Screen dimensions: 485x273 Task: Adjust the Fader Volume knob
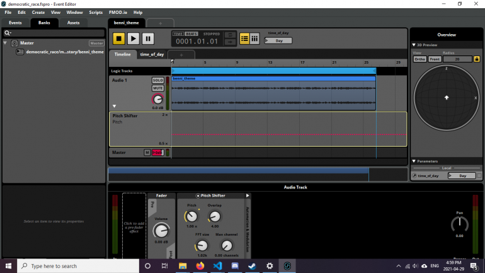pos(161,230)
